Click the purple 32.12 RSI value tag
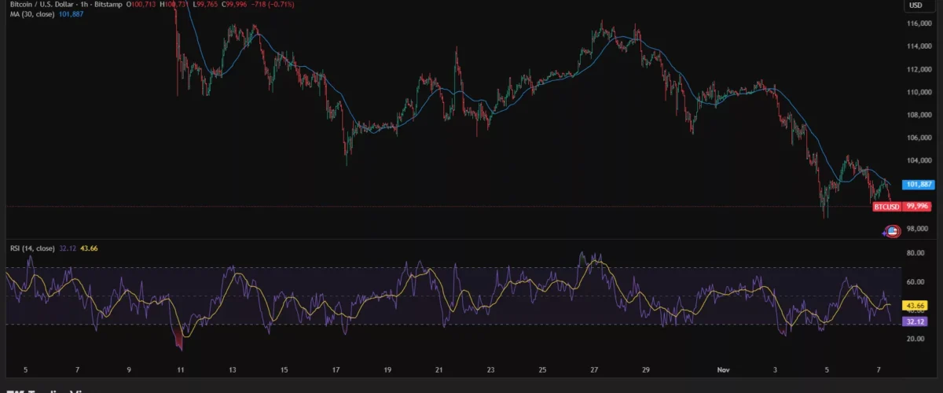 coord(916,321)
